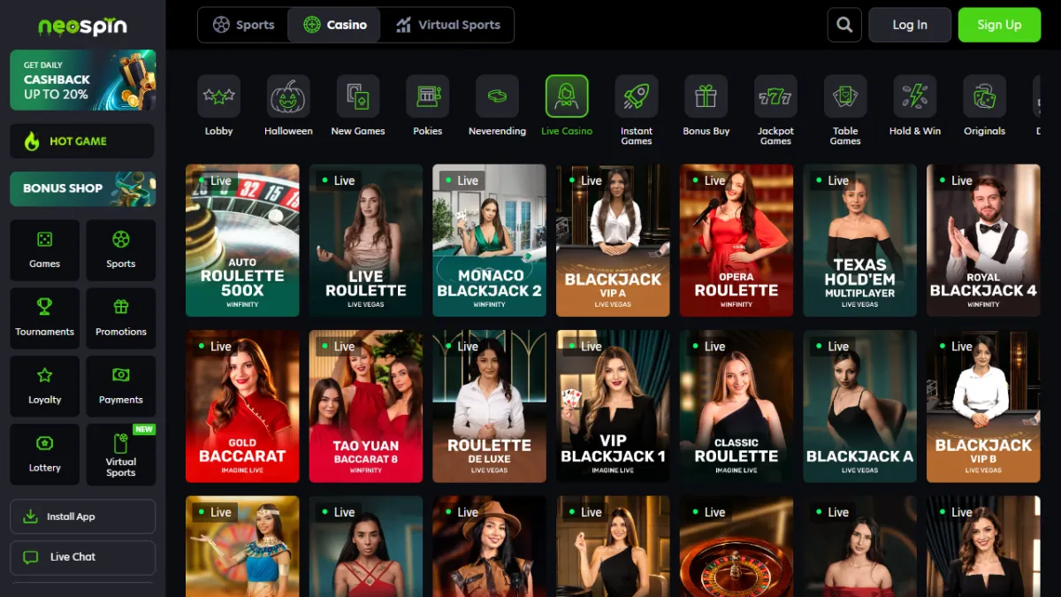The width and height of the screenshot is (1061, 597).
Task: Open the Tournaments trophy tile
Action: point(44,318)
